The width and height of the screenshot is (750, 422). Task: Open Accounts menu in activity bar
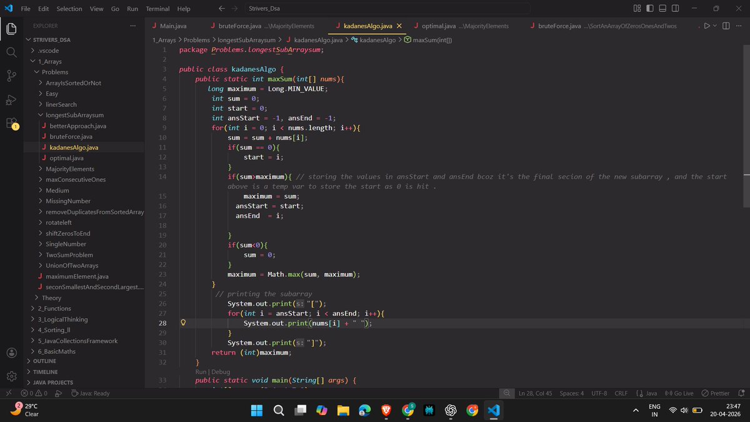click(11, 353)
